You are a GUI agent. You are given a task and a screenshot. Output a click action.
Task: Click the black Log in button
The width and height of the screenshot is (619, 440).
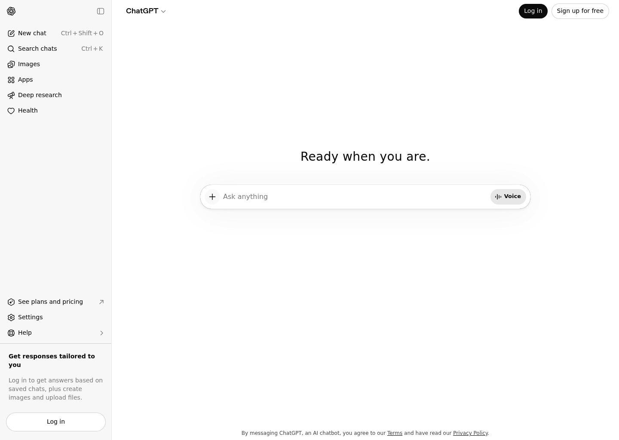click(533, 11)
